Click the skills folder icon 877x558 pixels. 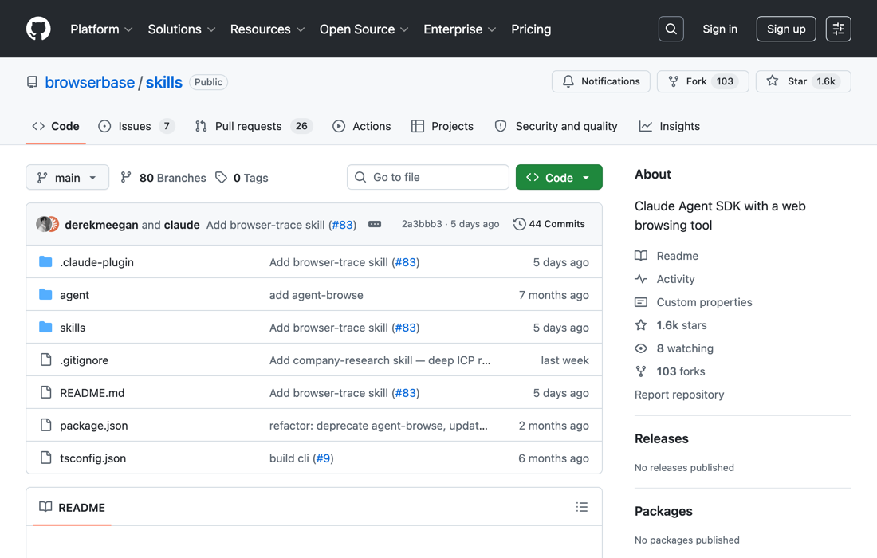[x=46, y=327]
